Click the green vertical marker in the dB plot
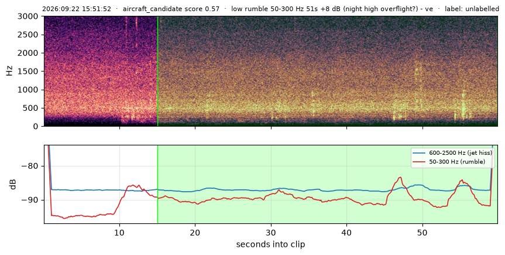This screenshot has height=255, width=505. point(157,184)
